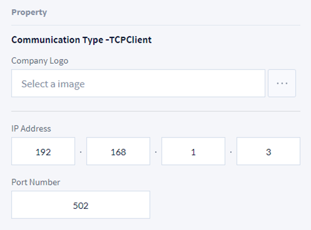The width and height of the screenshot is (311, 230).
Task: Click the 502 value in the port field
Action: pyautogui.click(x=81, y=205)
